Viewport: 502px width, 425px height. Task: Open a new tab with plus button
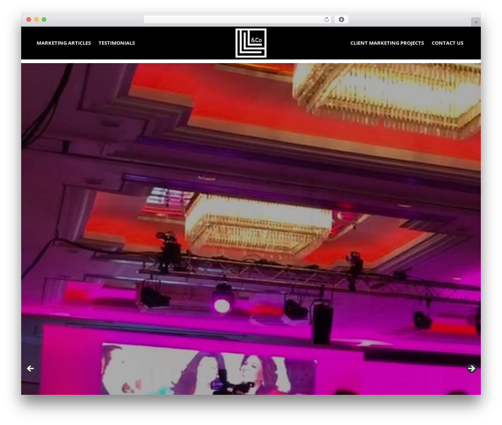coord(476,22)
